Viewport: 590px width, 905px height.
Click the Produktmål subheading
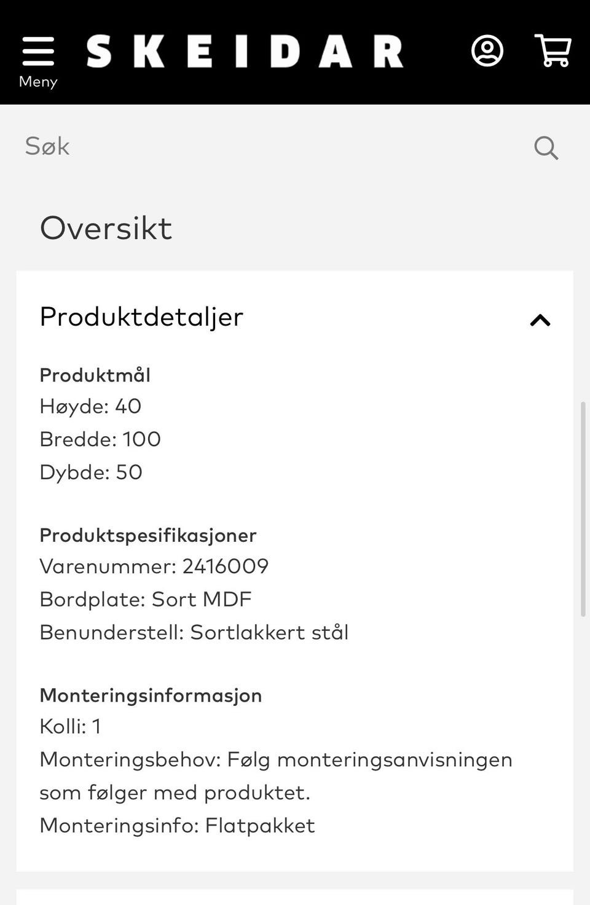tap(95, 375)
